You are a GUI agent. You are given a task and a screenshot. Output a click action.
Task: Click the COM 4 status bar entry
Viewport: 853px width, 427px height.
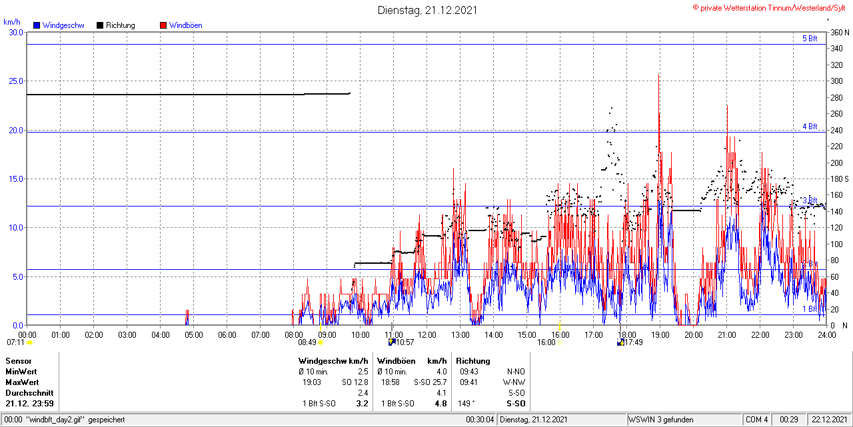click(x=757, y=420)
